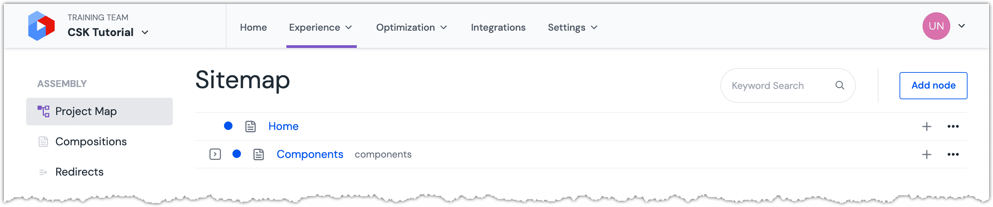Click the page icon beside Home
This screenshot has width=993, height=207.
pos(251,127)
